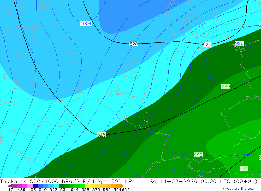Pick the bright magenta legend swatch
The width and height of the screenshot is (261, 191).
coord(25,186)
